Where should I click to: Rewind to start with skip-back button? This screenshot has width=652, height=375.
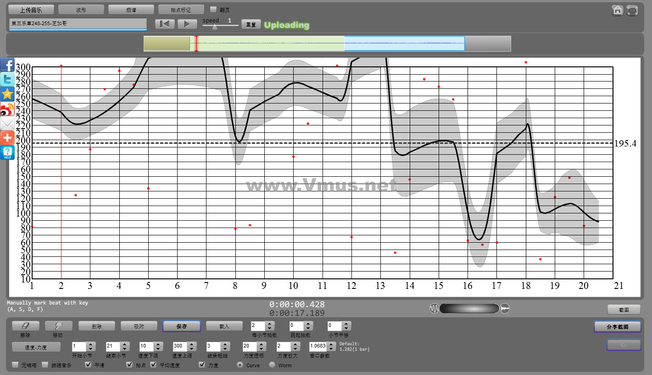click(x=165, y=24)
